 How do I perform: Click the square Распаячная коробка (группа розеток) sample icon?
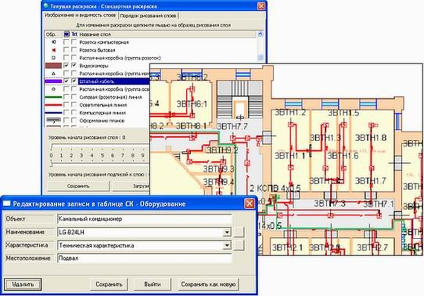coord(54,58)
